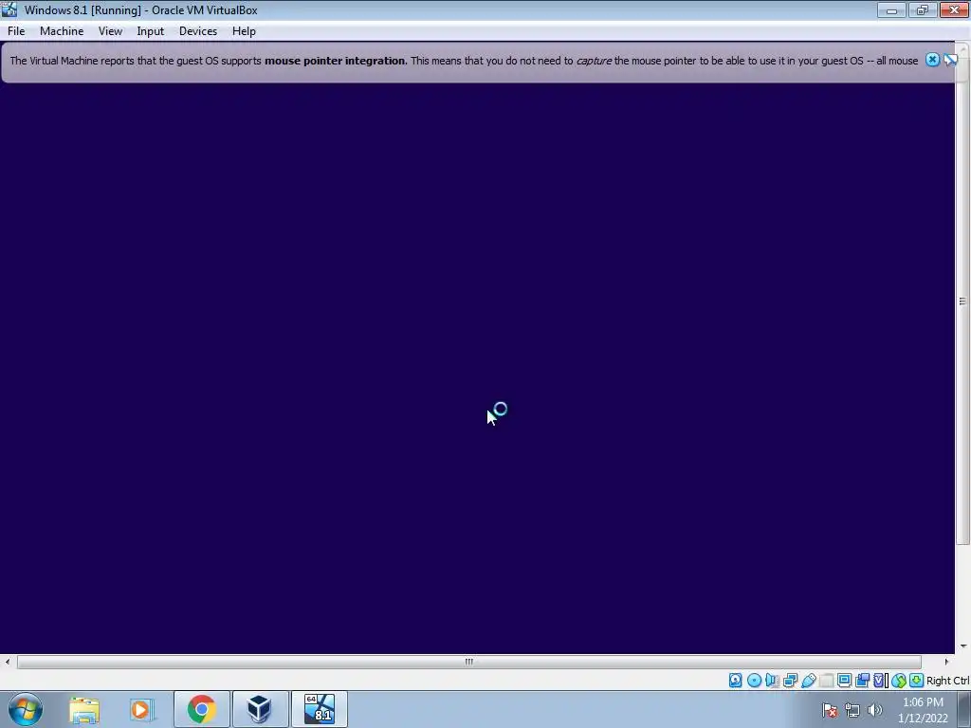Switch to VirtualBox Manager taskbar button
Screen dimensions: 971x728
(x=260, y=709)
